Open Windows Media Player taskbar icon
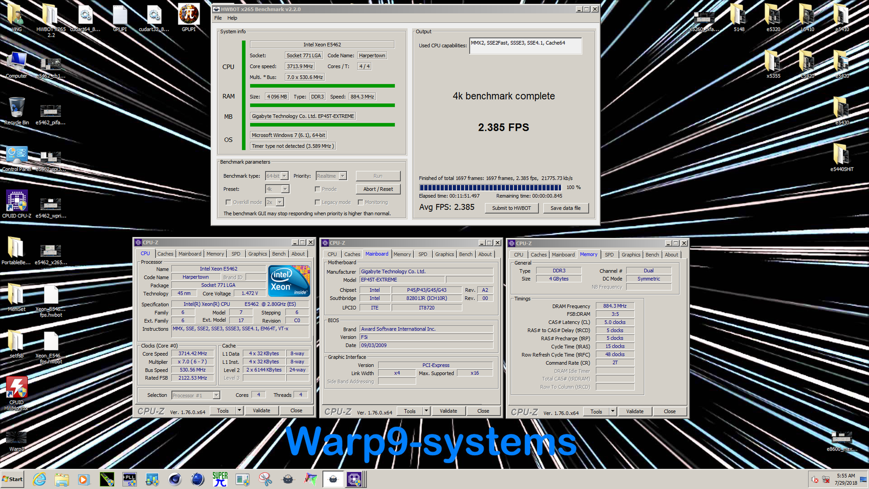Image resolution: width=869 pixels, height=489 pixels. (84, 479)
